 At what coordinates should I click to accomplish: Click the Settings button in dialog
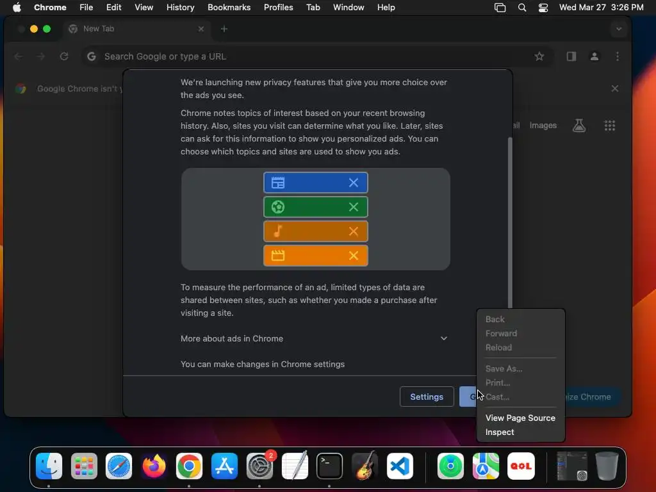point(427,397)
